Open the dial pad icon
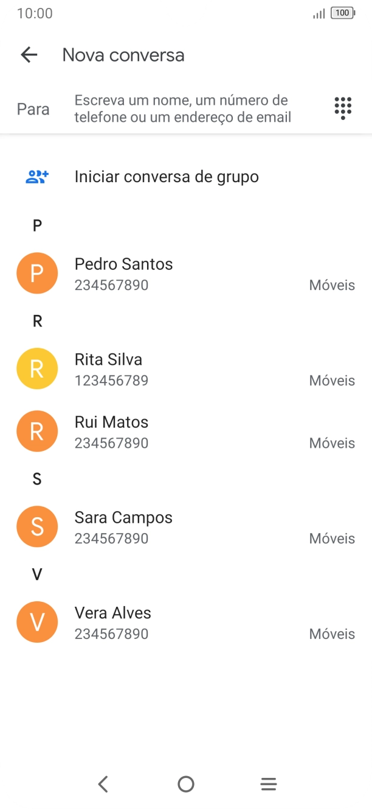The image size is (372, 809). pos(343,107)
